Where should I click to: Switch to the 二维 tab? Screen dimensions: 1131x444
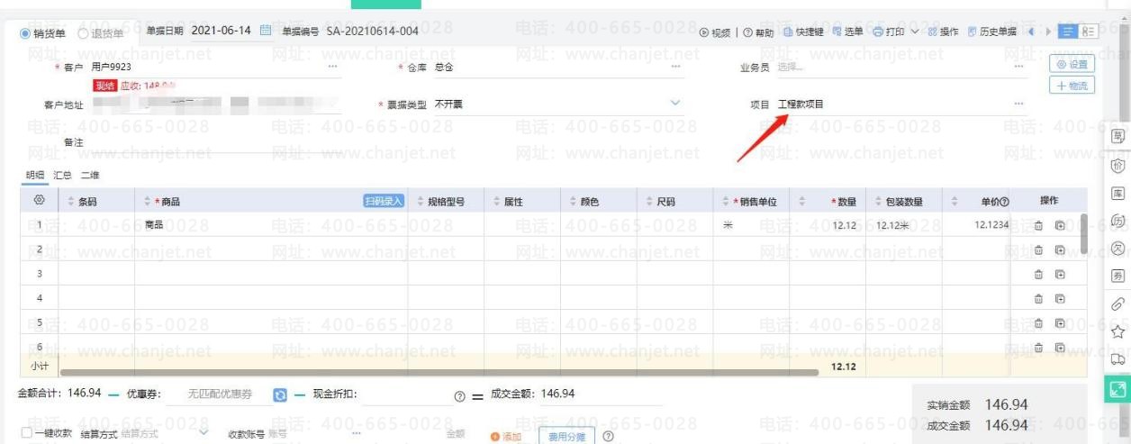click(x=90, y=176)
